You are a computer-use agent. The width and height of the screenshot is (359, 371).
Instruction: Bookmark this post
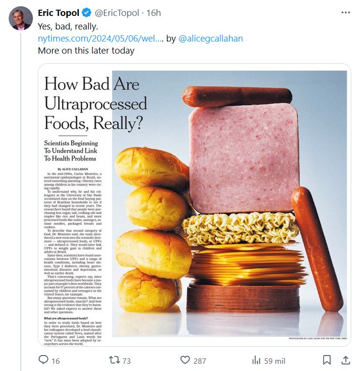[x=327, y=360]
